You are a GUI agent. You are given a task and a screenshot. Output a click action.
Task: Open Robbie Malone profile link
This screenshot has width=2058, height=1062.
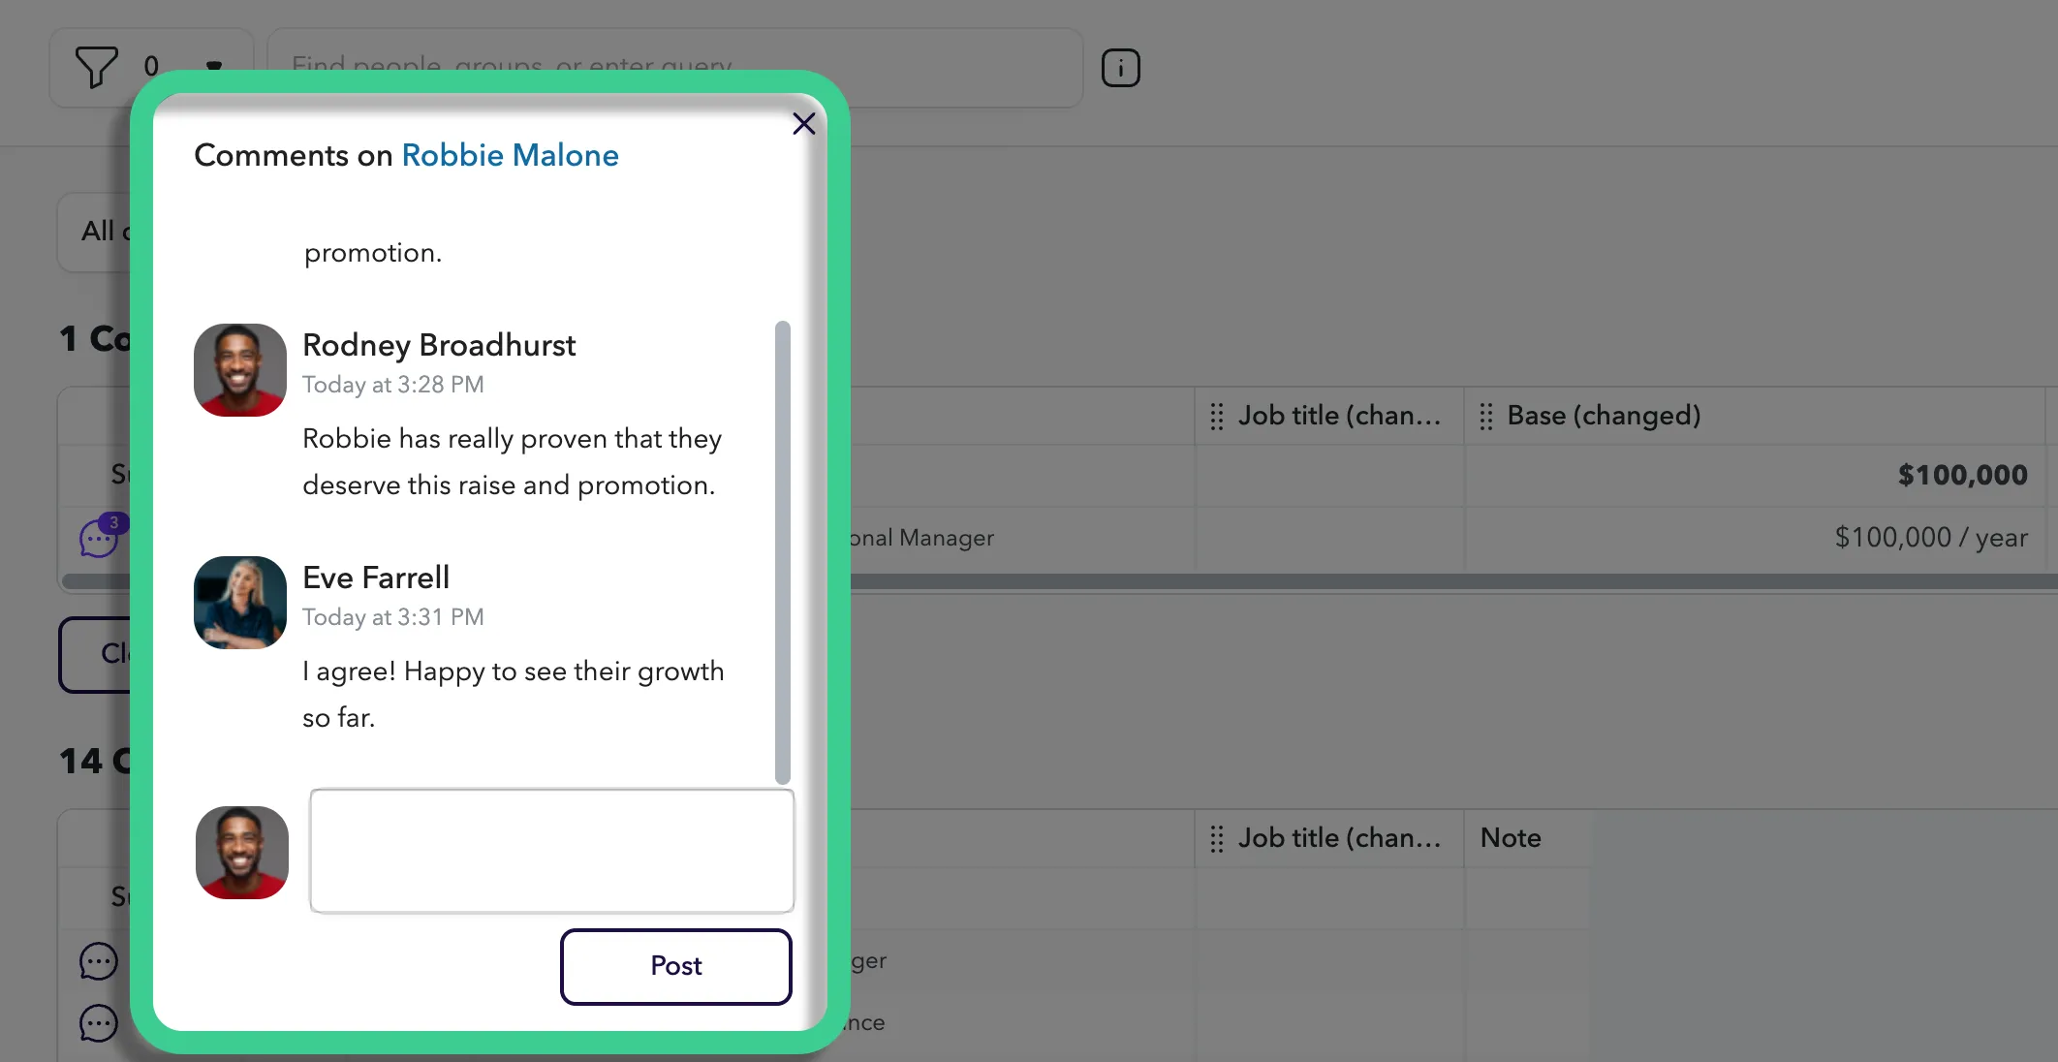point(510,155)
